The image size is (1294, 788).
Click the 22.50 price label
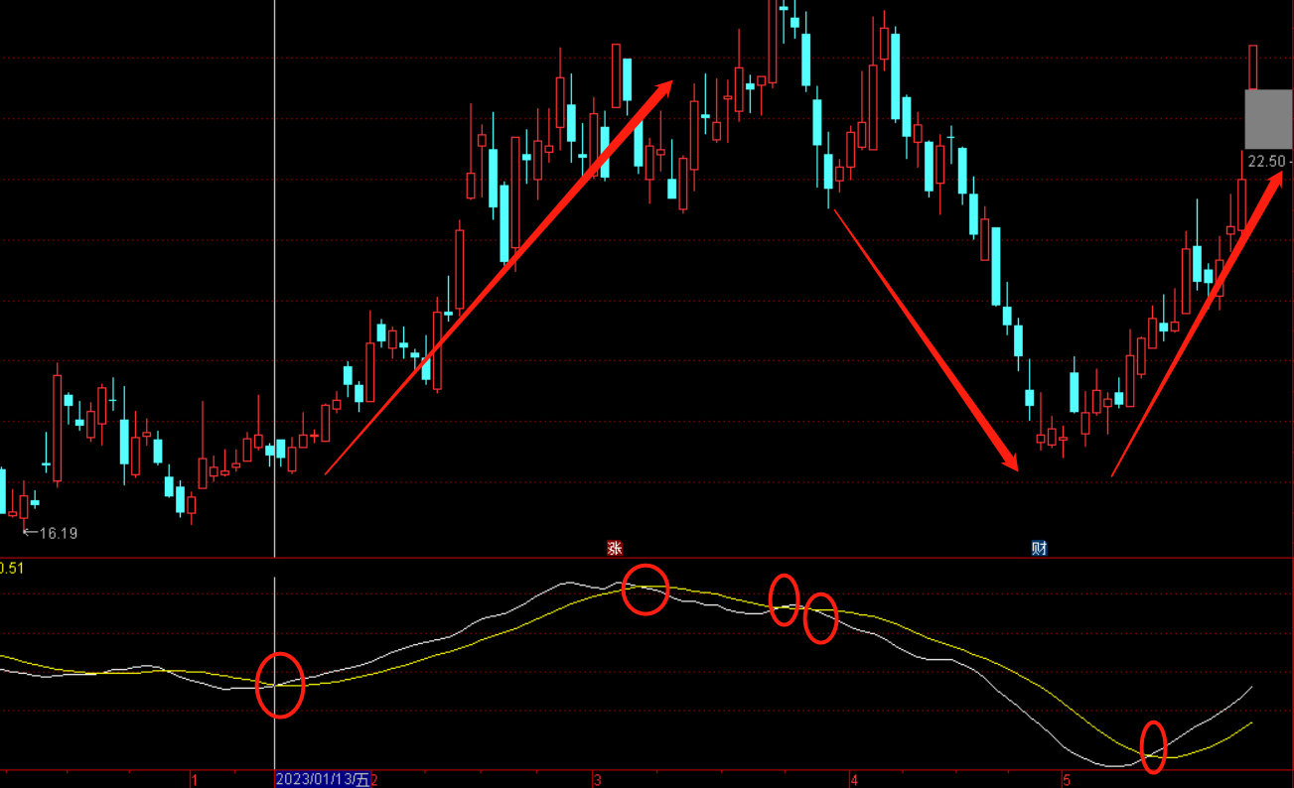coord(1266,161)
